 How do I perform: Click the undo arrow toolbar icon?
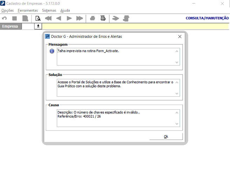[4, 18]
